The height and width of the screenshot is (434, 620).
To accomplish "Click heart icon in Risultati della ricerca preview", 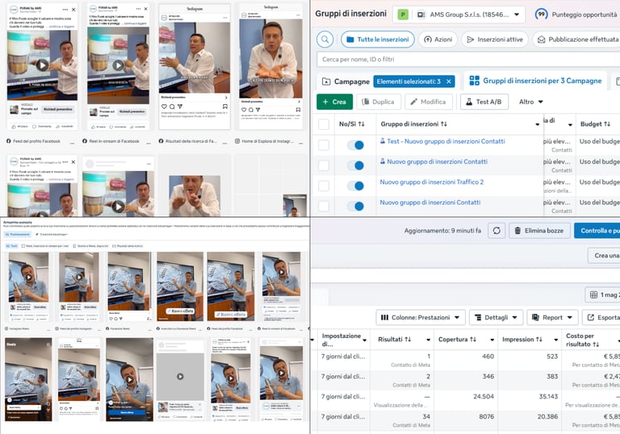I will pyautogui.click(x=164, y=106).
